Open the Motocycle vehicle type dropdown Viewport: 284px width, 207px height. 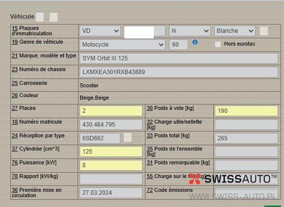click(122, 45)
